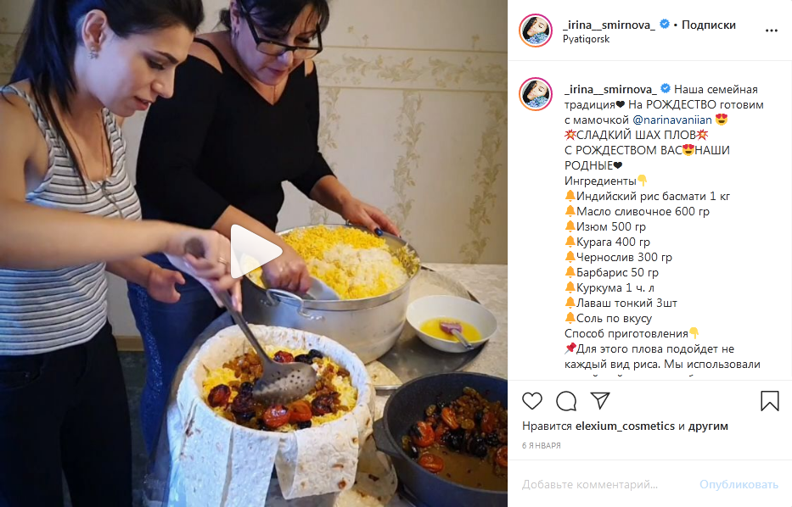792x507 pixels.
Task: Toggle the Подписки following button
Action: (708, 25)
